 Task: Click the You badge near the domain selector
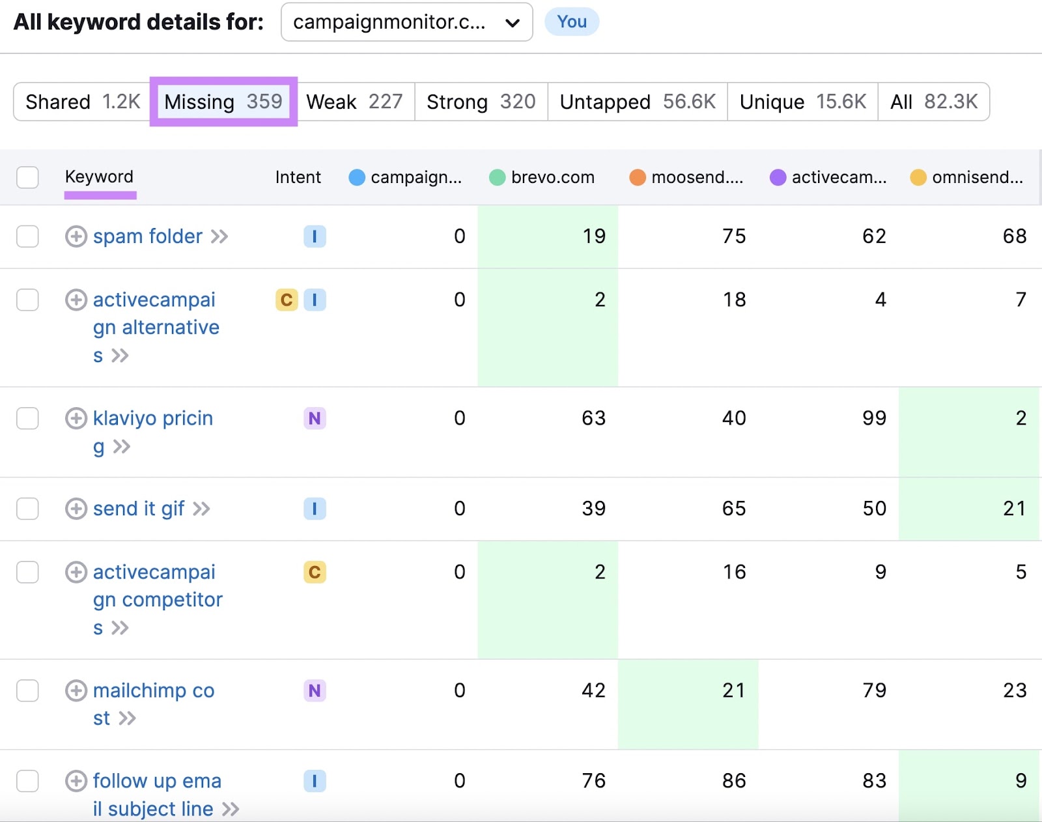pos(571,21)
